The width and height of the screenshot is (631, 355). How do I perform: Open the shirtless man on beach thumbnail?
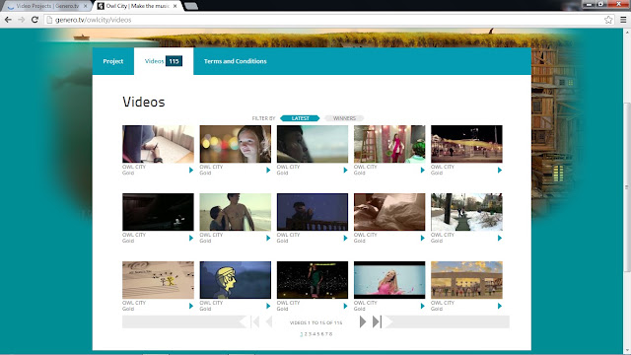pos(236,212)
